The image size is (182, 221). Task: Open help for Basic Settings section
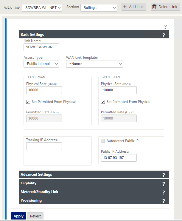tap(164, 35)
